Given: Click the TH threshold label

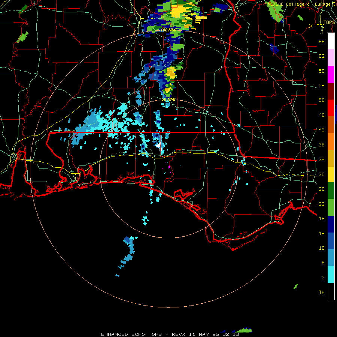Looking at the screenshot, I should tap(322, 292).
